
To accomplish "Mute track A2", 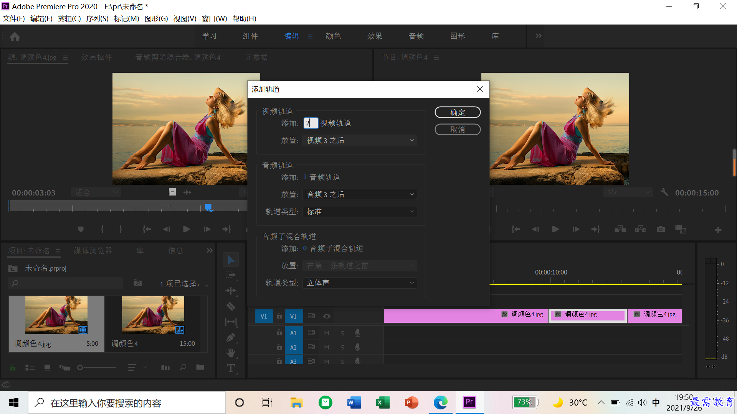I will pyautogui.click(x=327, y=347).
